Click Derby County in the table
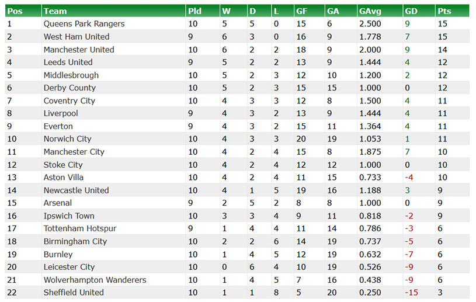Viewport: 476px width, 302px height. point(70,88)
